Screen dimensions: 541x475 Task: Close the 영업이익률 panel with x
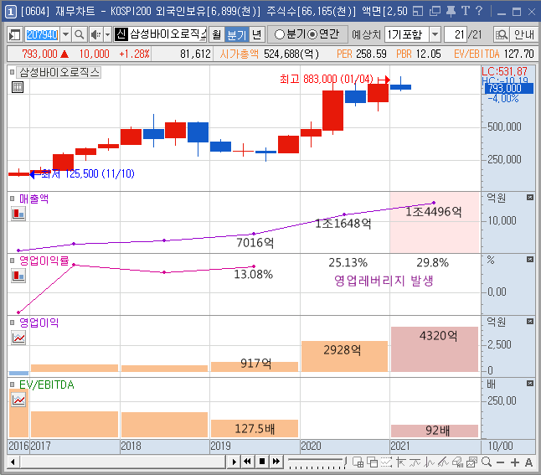click(x=530, y=260)
